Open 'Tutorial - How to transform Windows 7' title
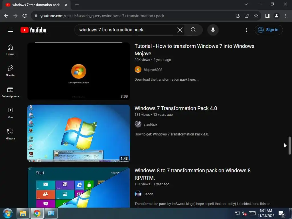 click(x=194, y=50)
